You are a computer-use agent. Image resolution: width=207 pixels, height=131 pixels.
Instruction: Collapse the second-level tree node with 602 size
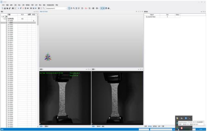(4, 19)
